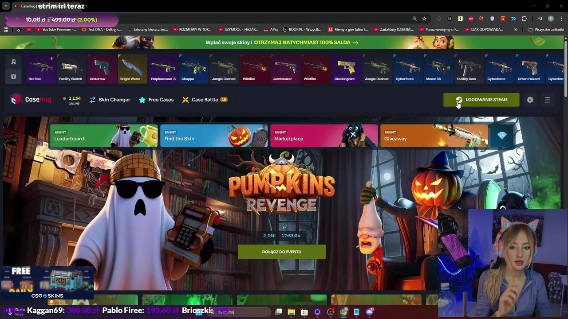568x319 pixels.
Task: Open Free Cases page
Action: point(156,100)
